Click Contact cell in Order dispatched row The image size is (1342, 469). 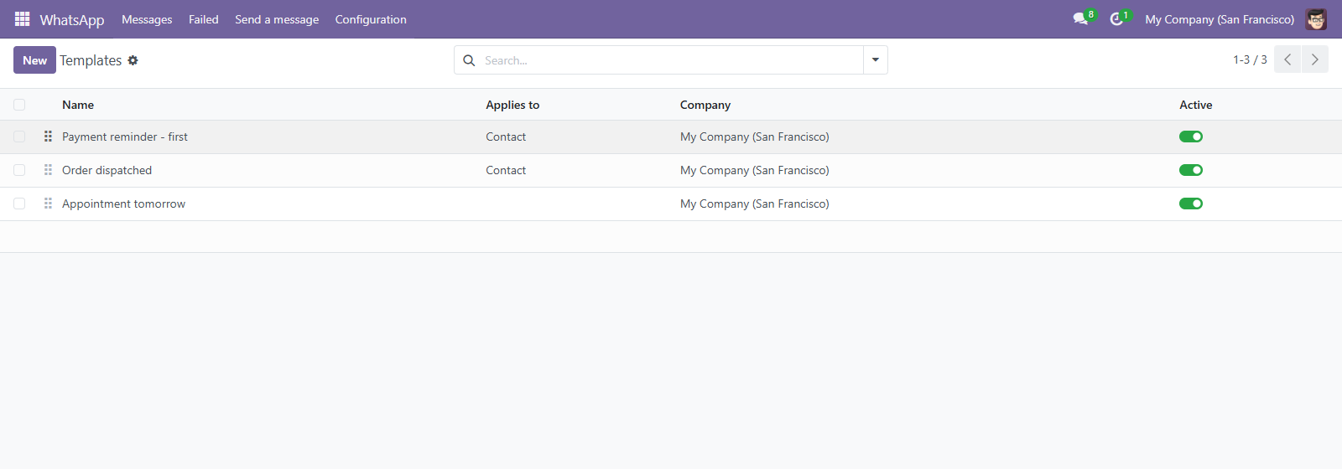[506, 170]
